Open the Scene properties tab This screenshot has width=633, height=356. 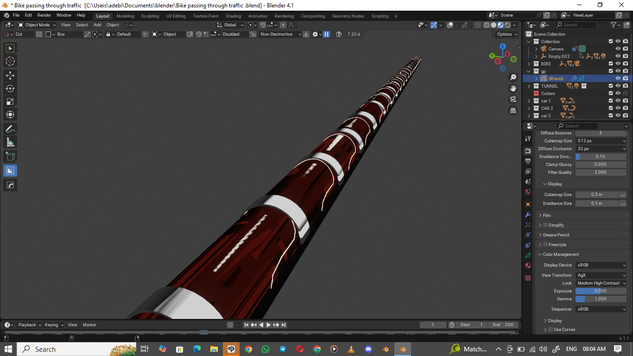click(x=528, y=182)
